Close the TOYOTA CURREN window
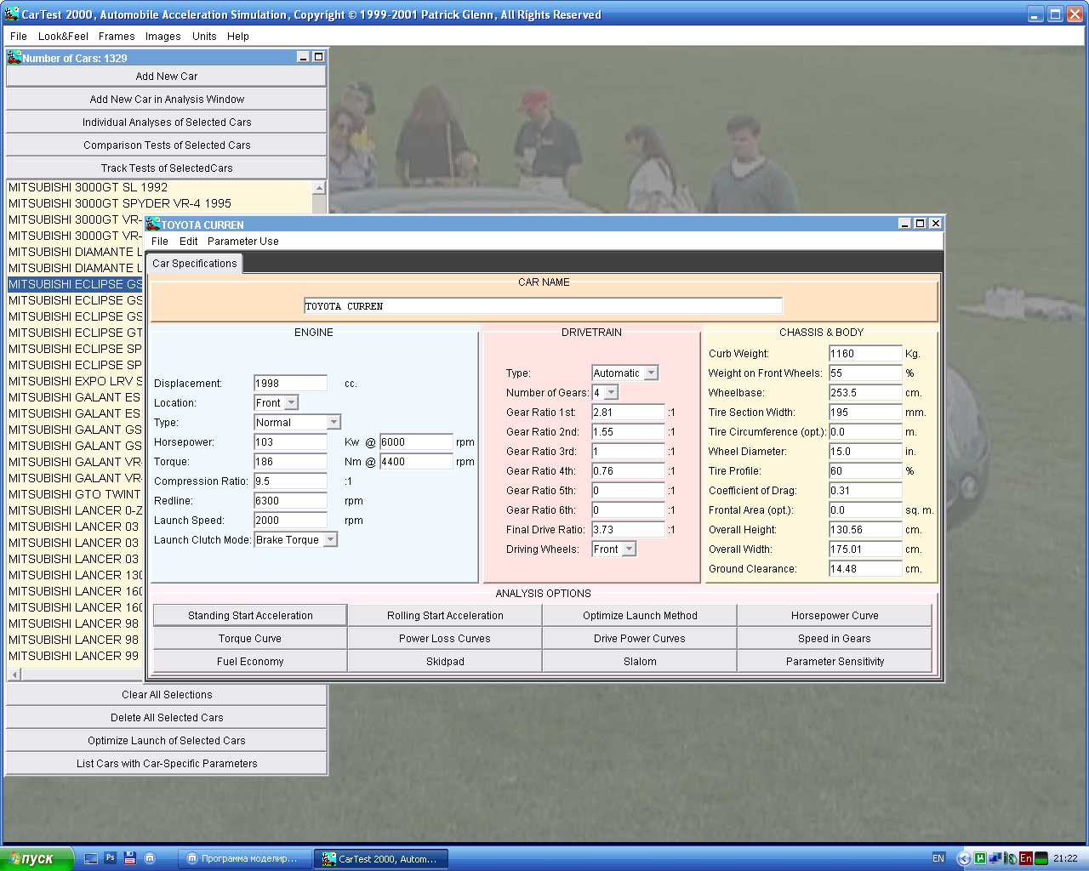 point(935,223)
